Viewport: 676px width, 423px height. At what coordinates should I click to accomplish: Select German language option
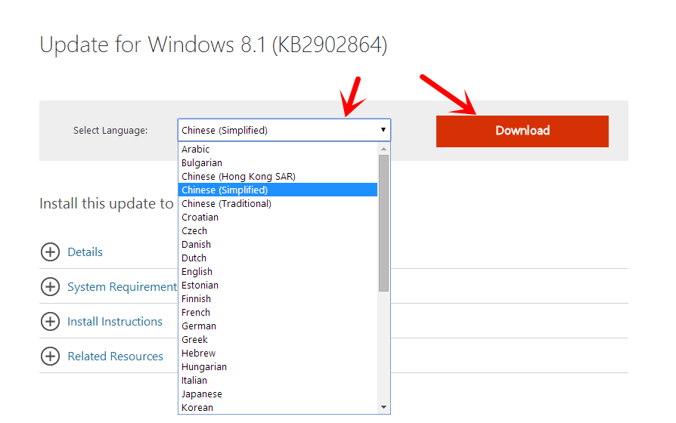(x=278, y=326)
